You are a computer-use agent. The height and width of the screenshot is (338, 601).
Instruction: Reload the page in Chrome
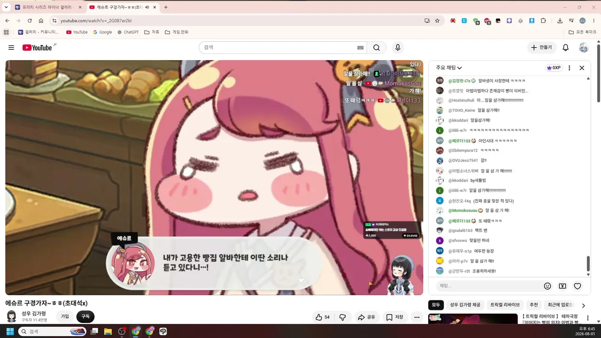click(30, 21)
